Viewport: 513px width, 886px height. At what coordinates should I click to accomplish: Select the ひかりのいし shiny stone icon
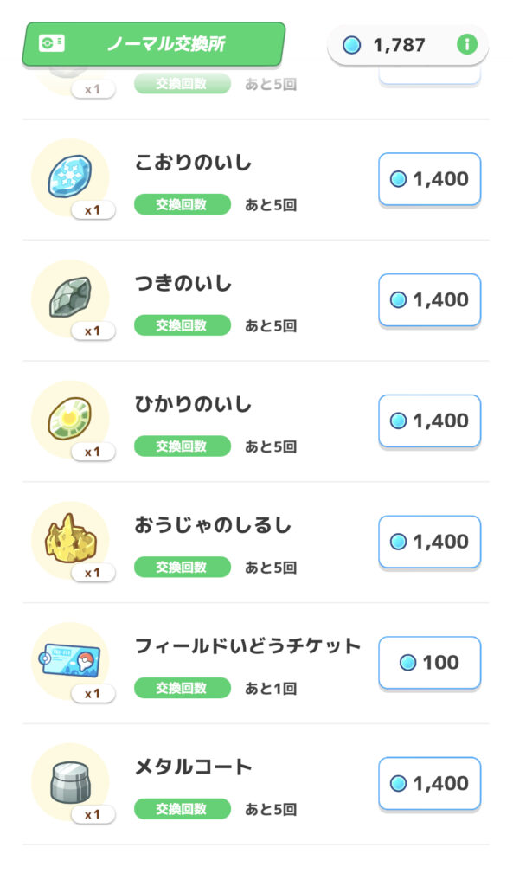[x=70, y=419]
